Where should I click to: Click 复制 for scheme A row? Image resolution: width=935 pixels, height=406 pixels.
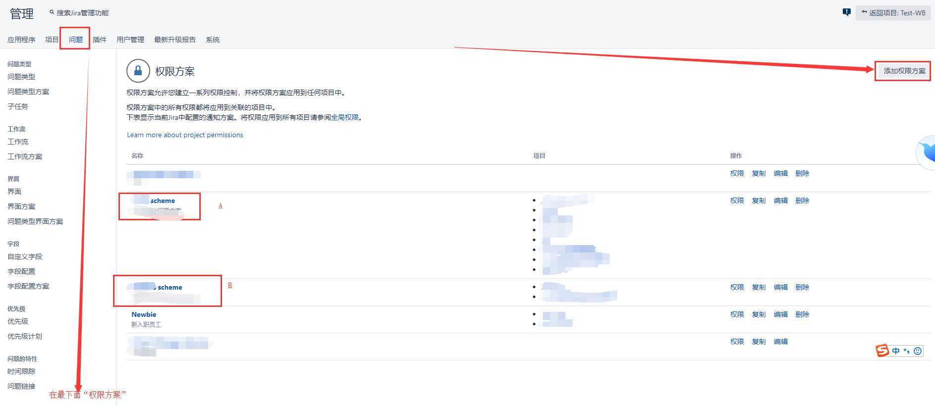point(759,201)
